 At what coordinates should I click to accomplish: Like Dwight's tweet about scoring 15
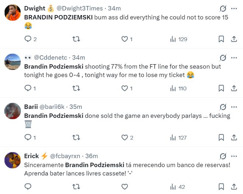tap(124, 39)
